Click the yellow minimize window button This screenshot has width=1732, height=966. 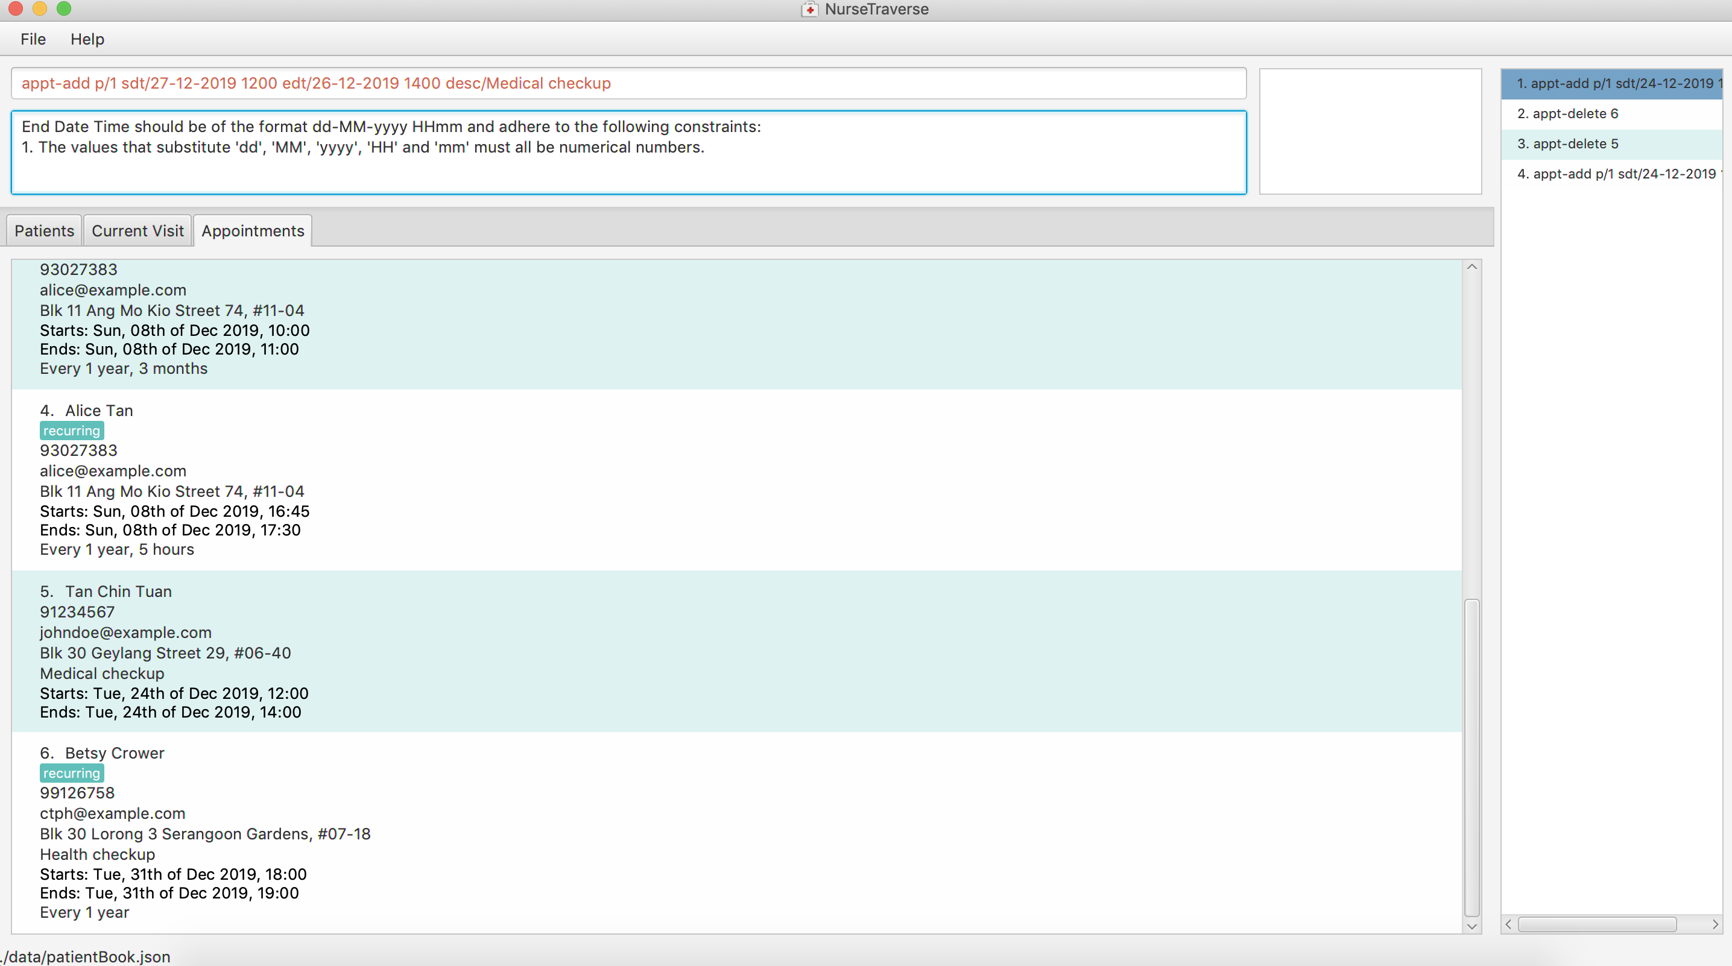tap(40, 8)
